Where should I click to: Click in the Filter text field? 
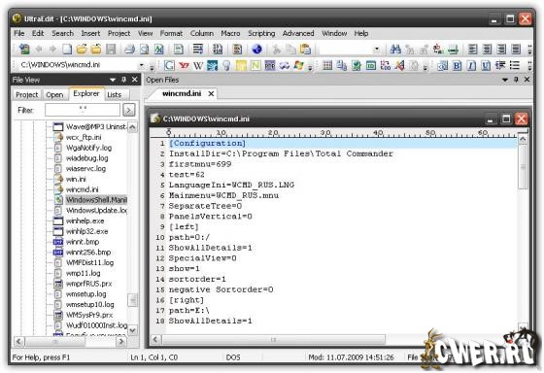pos(83,110)
